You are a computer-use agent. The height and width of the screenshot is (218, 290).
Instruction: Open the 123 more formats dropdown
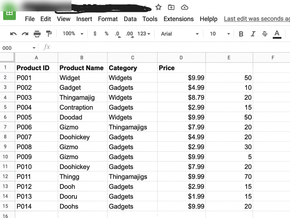144,34
